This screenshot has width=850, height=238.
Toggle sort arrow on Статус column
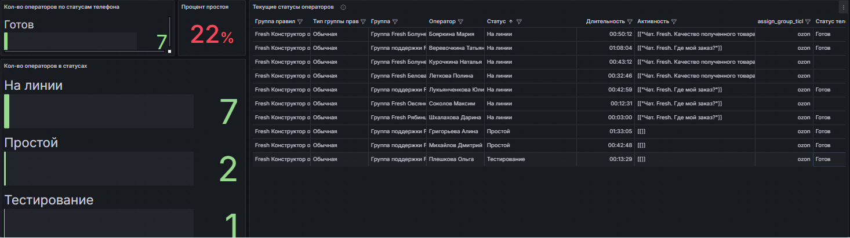click(x=510, y=21)
